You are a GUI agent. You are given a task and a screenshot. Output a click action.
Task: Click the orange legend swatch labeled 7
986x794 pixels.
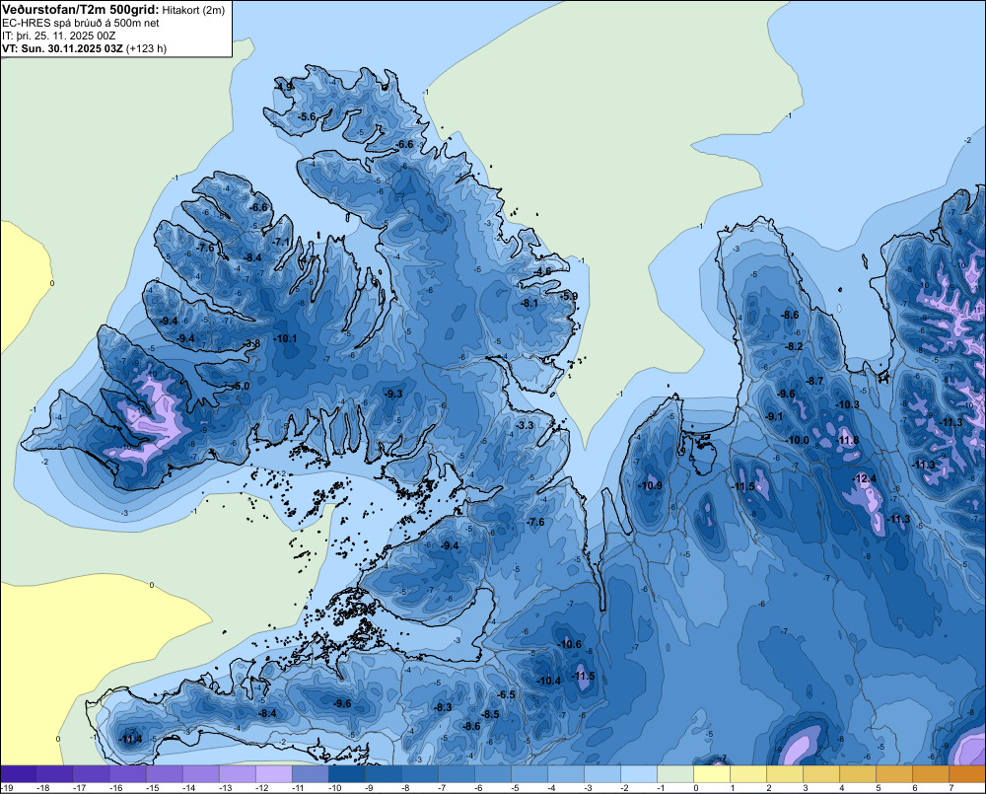(967, 774)
